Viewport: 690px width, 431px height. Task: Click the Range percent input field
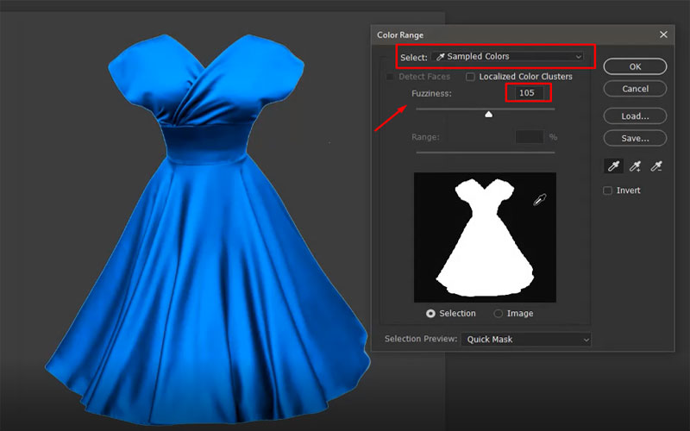tap(529, 137)
